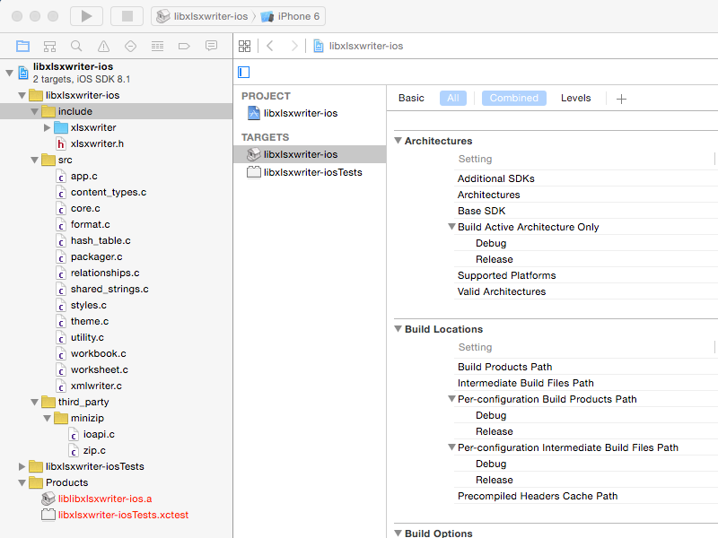This screenshot has width=718, height=538.
Task: Collapse the libxlsxwriter-ios group folder
Action: click(x=22, y=96)
